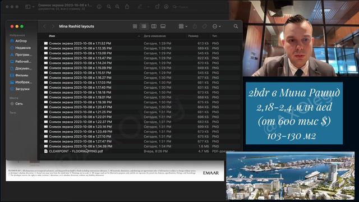Click the Finder window title Mina Rashid layouts
The height and width of the screenshot is (202, 359).
point(76,26)
